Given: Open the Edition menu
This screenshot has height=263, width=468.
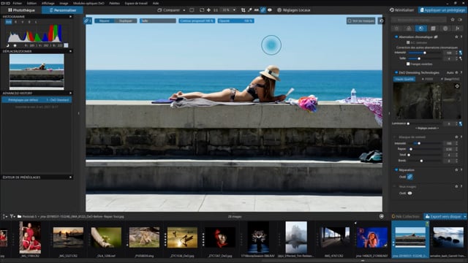Looking at the screenshot, I should 31,3.
